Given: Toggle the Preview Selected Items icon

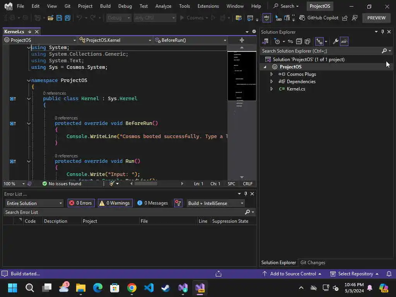Looking at the screenshot, I should click(344, 41).
